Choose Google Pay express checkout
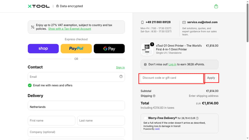The width and height of the screenshot is (249, 140). coord(109,48)
